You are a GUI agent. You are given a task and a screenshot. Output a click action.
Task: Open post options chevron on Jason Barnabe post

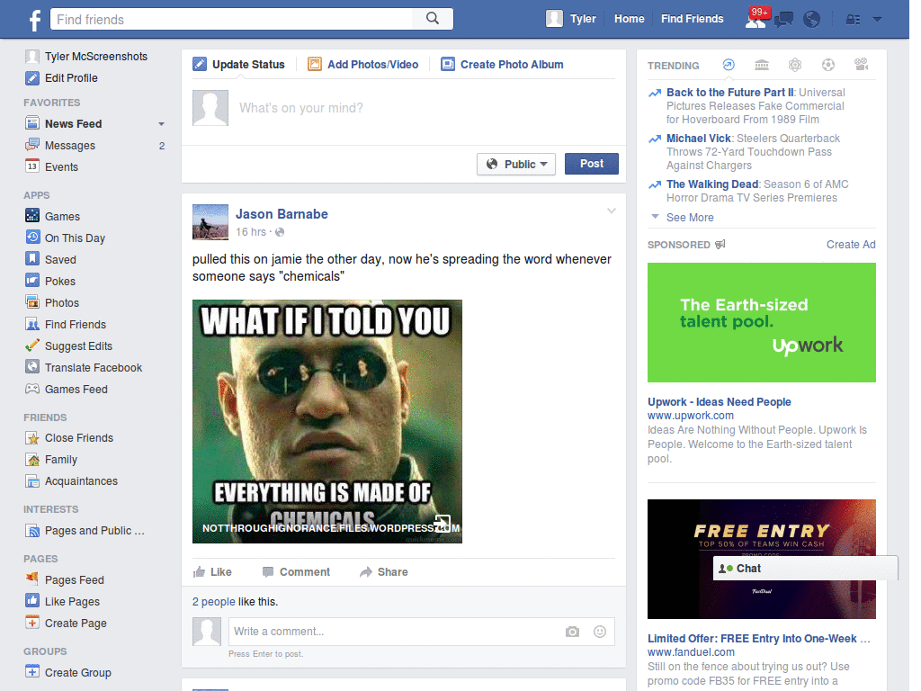click(x=612, y=211)
